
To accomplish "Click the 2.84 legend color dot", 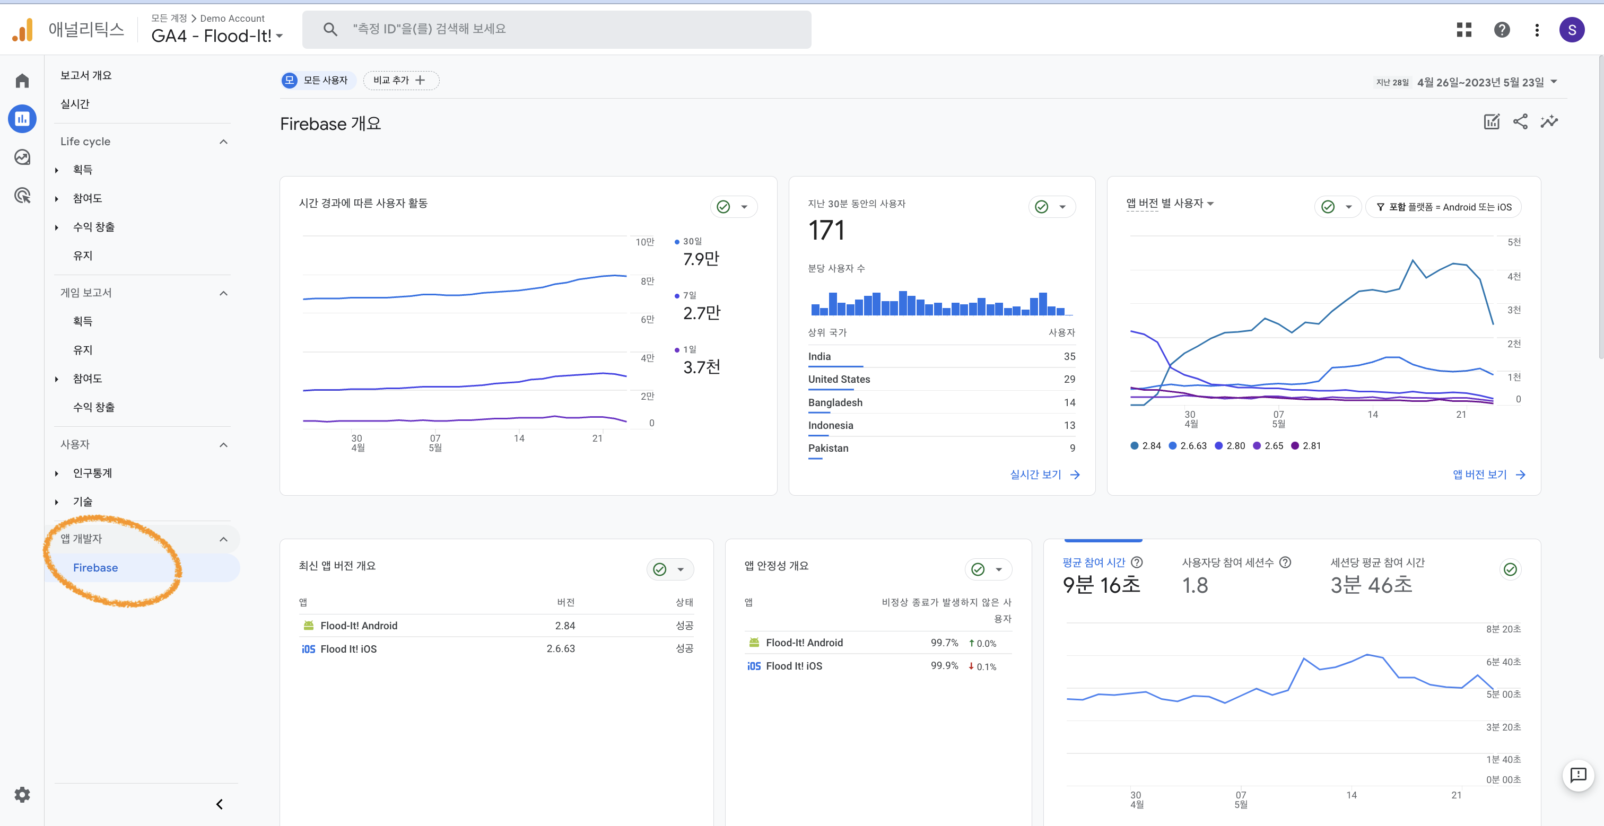I will point(1134,446).
